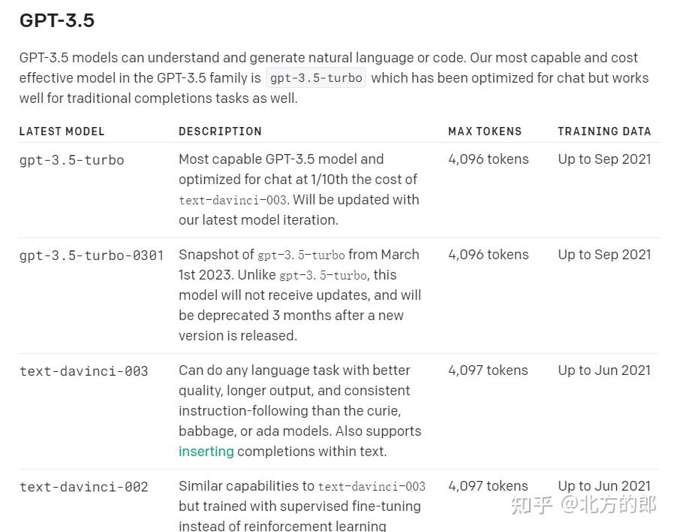
Task: Click 'Similar capabilities to' description text
Action: tap(246, 485)
